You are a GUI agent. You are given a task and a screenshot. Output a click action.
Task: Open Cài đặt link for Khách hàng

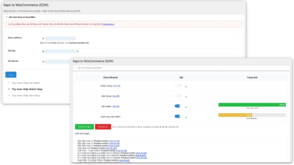[x=117, y=86]
